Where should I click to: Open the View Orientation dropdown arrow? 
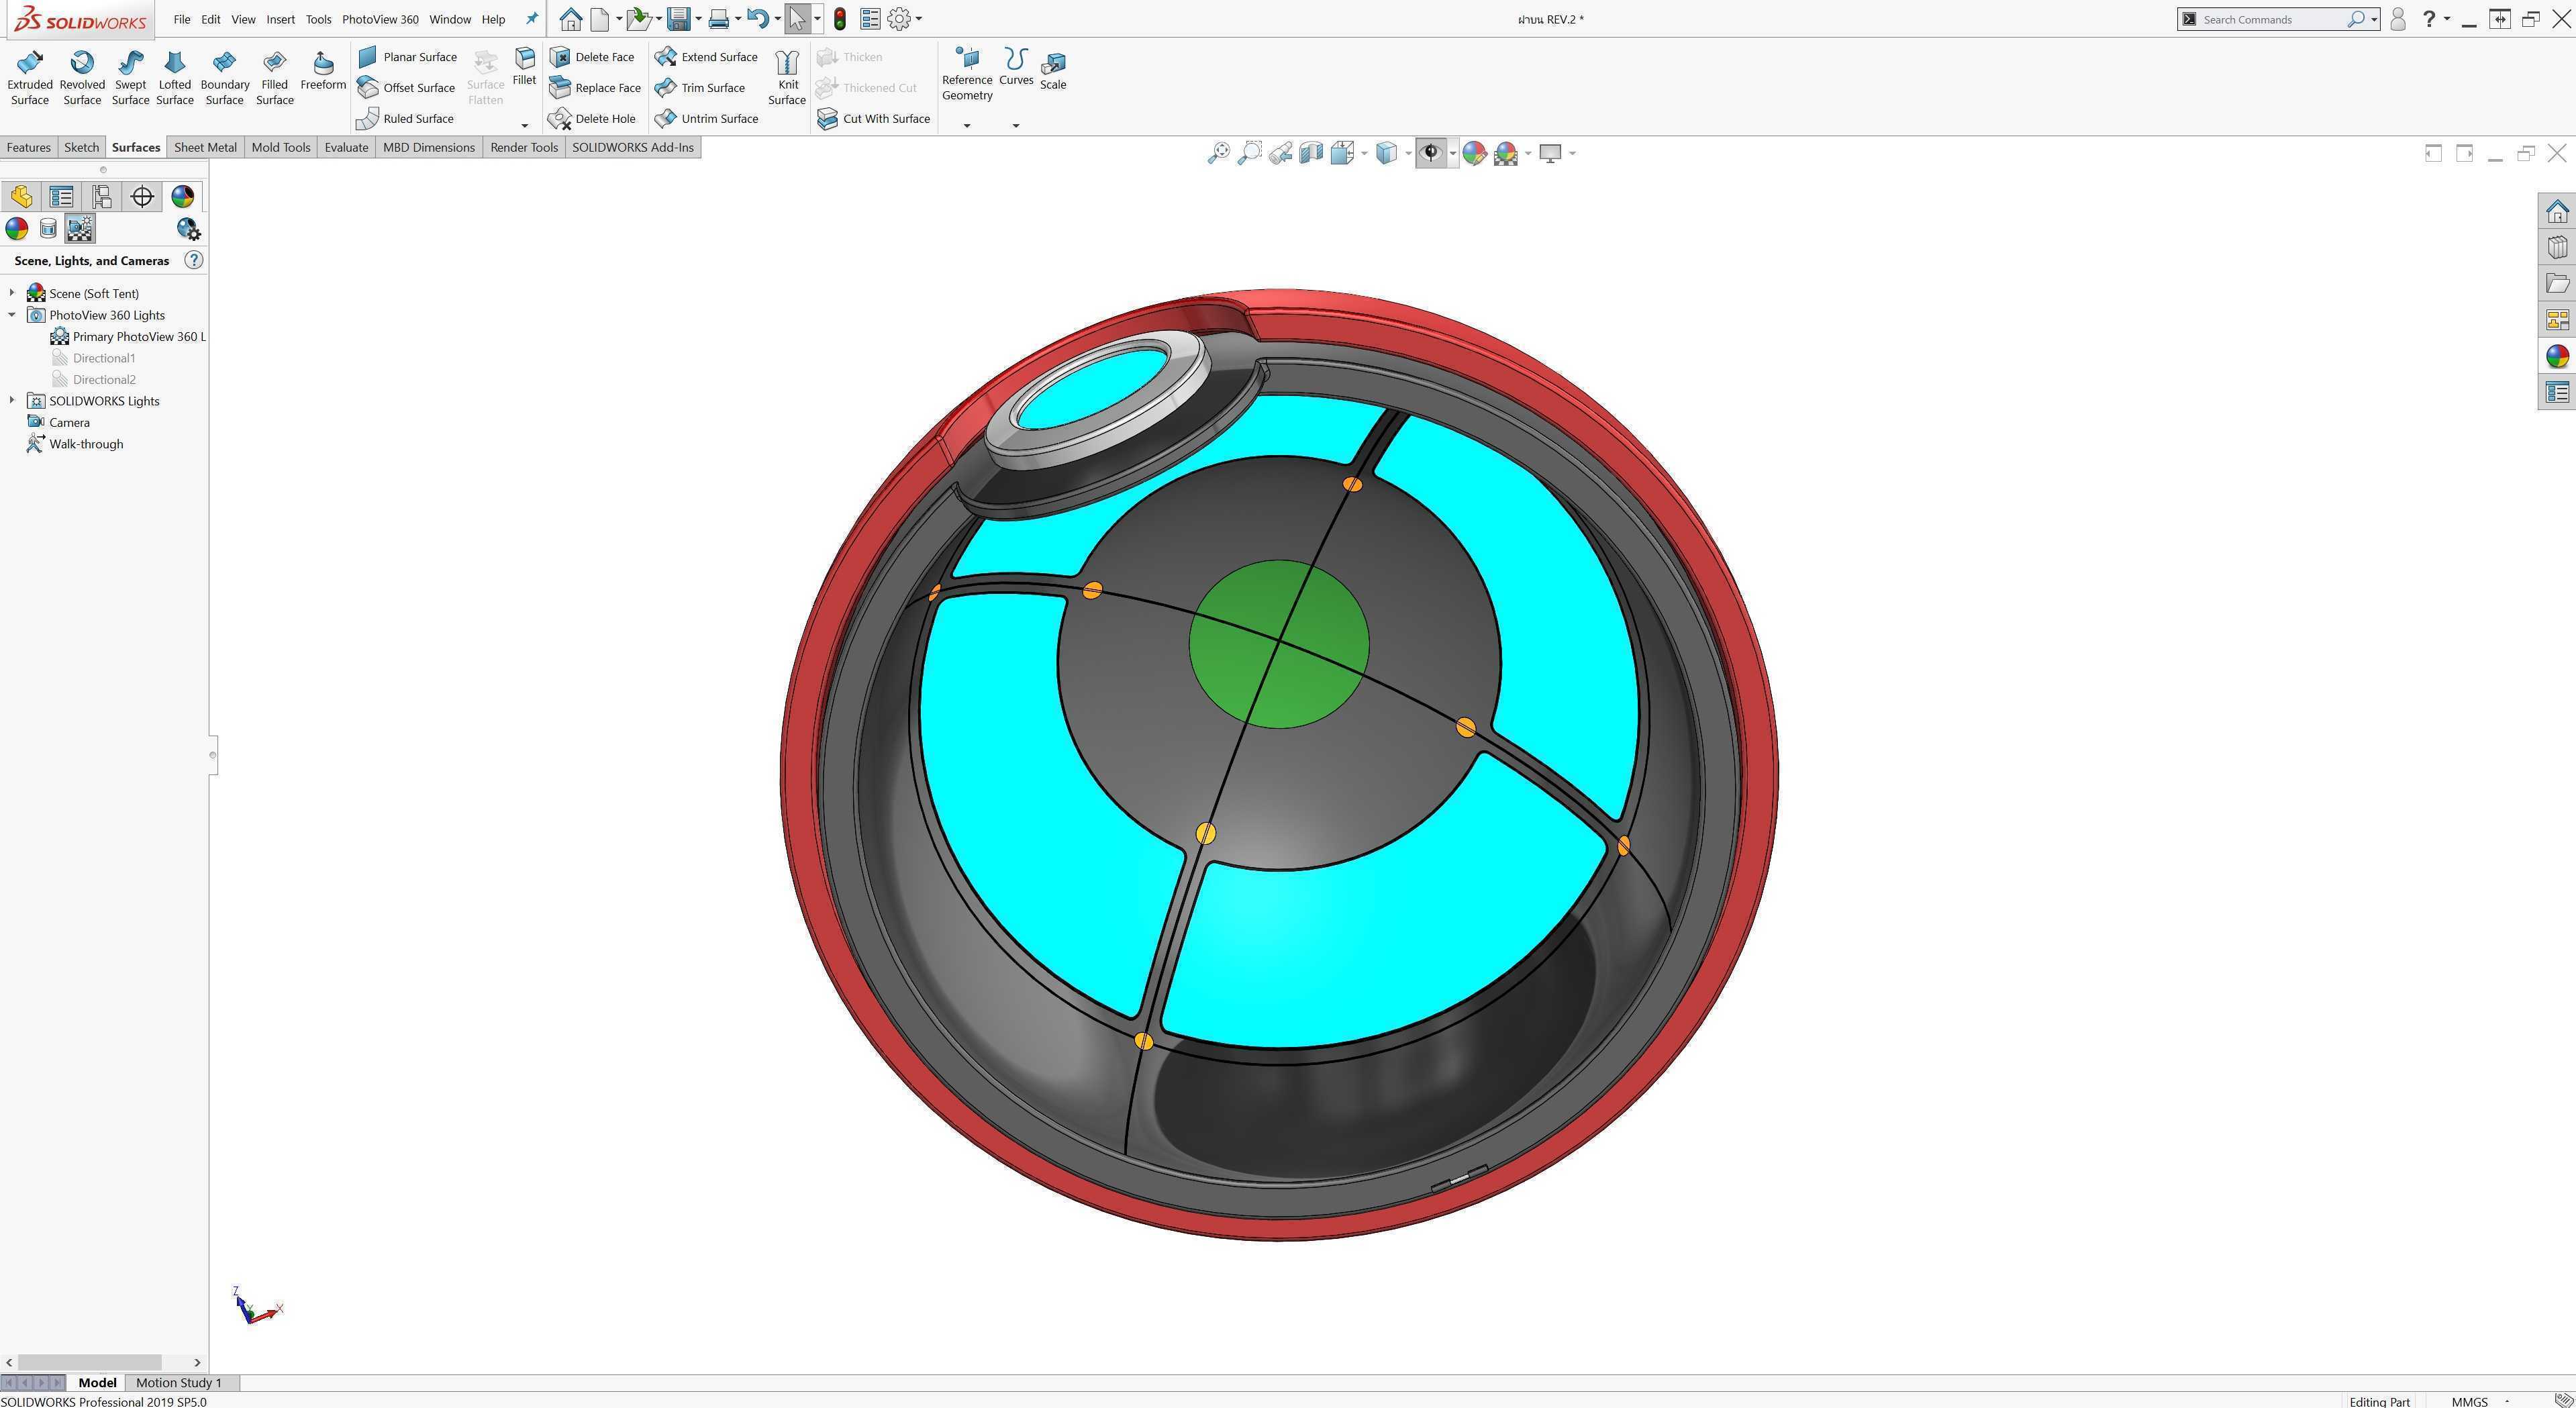pos(1364,153)
